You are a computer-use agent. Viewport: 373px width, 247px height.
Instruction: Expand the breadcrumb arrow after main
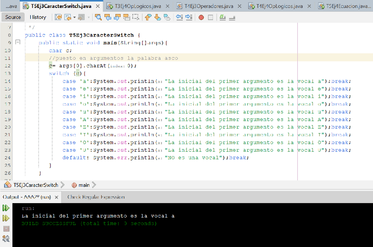point(94,185)
